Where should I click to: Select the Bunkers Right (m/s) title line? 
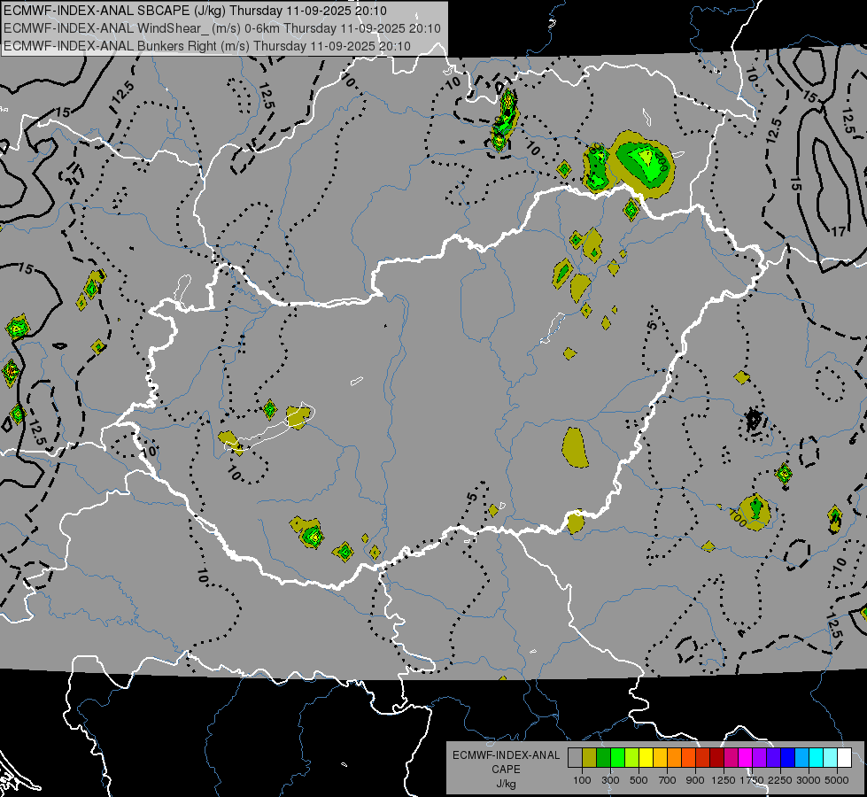click(207, 46)
